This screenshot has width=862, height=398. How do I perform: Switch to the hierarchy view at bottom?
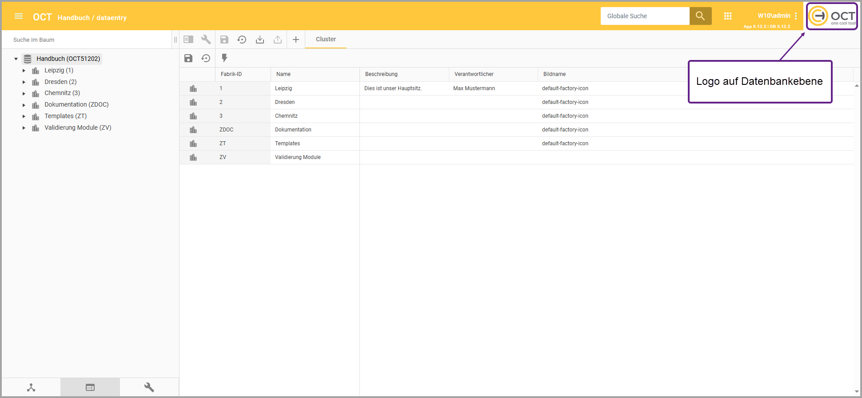[31, 387]
